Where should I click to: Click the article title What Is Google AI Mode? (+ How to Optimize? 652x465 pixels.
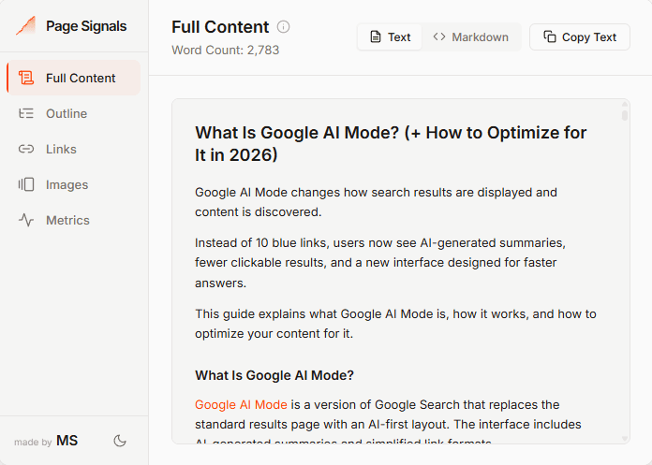391,144
